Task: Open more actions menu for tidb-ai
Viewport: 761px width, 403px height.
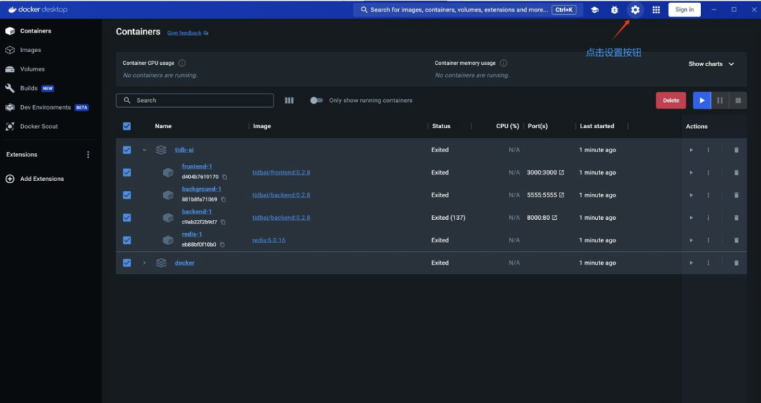Action: click(708, 150)
